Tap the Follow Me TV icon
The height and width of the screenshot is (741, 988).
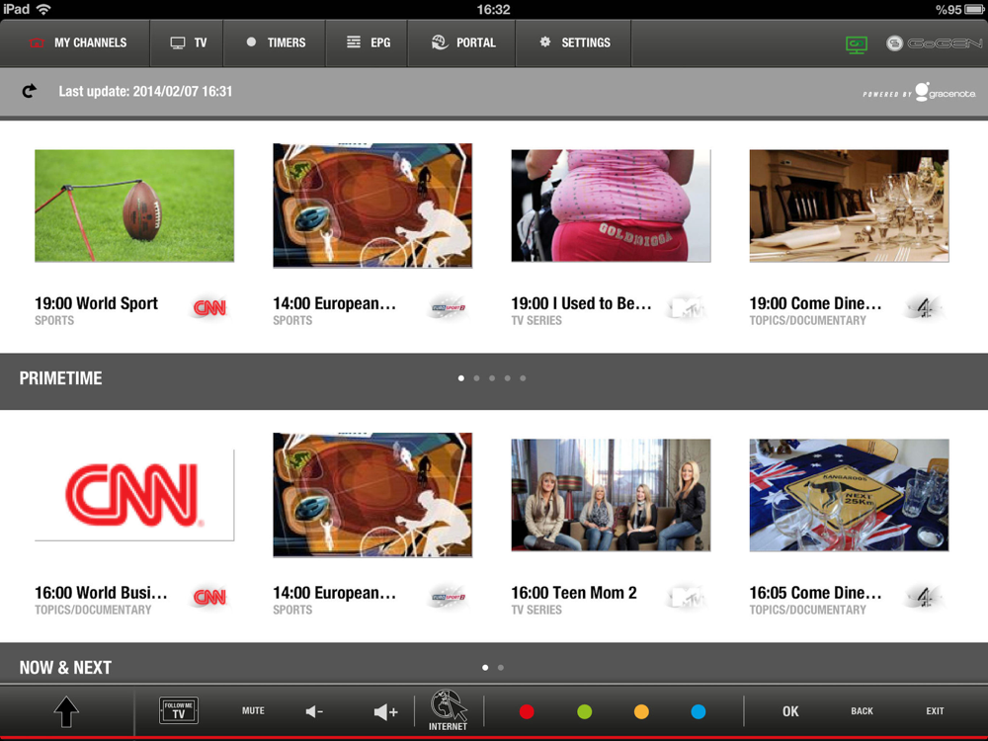coord(179,710)
